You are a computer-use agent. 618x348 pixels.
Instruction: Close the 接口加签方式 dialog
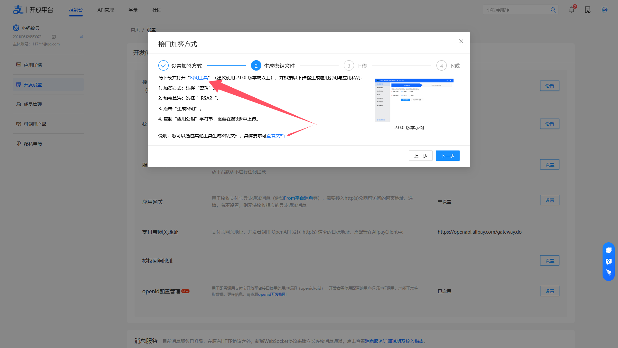click(461, 41)
